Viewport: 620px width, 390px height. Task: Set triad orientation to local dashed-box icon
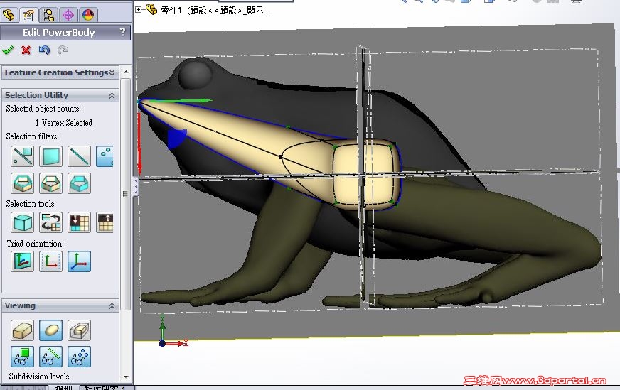[51, 261]
